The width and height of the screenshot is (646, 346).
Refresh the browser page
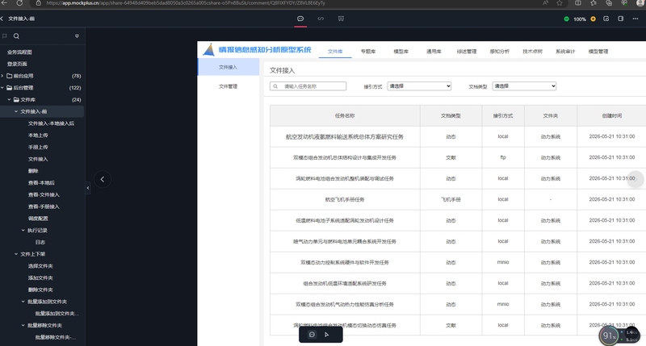(x=19, y=3)
